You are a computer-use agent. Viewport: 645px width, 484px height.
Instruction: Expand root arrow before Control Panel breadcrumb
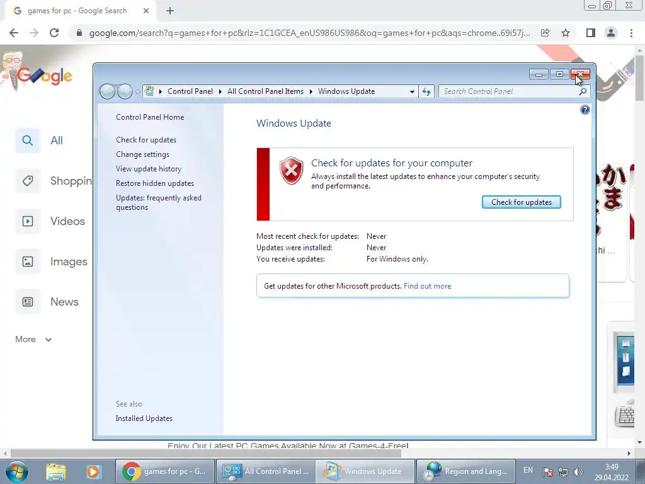click(x=161, y=91)
